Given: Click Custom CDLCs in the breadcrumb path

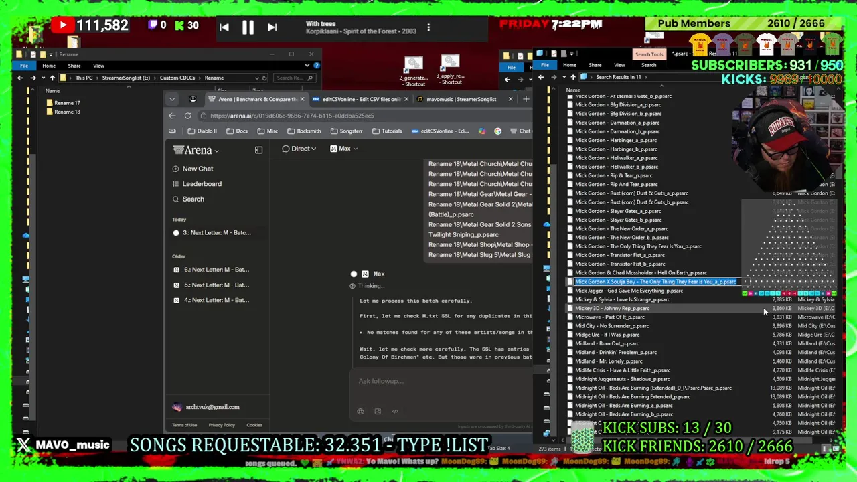Looking at the screenshot, I should pos(177,78).
